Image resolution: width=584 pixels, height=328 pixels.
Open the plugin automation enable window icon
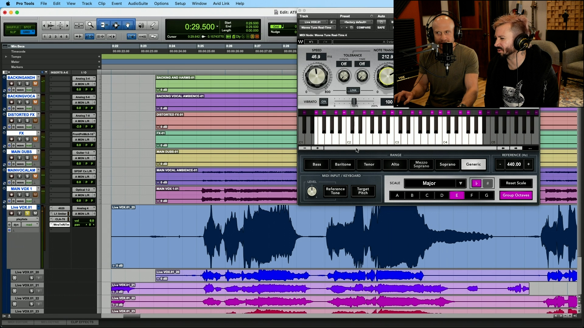pyautogui.click(x=381, y=22)
